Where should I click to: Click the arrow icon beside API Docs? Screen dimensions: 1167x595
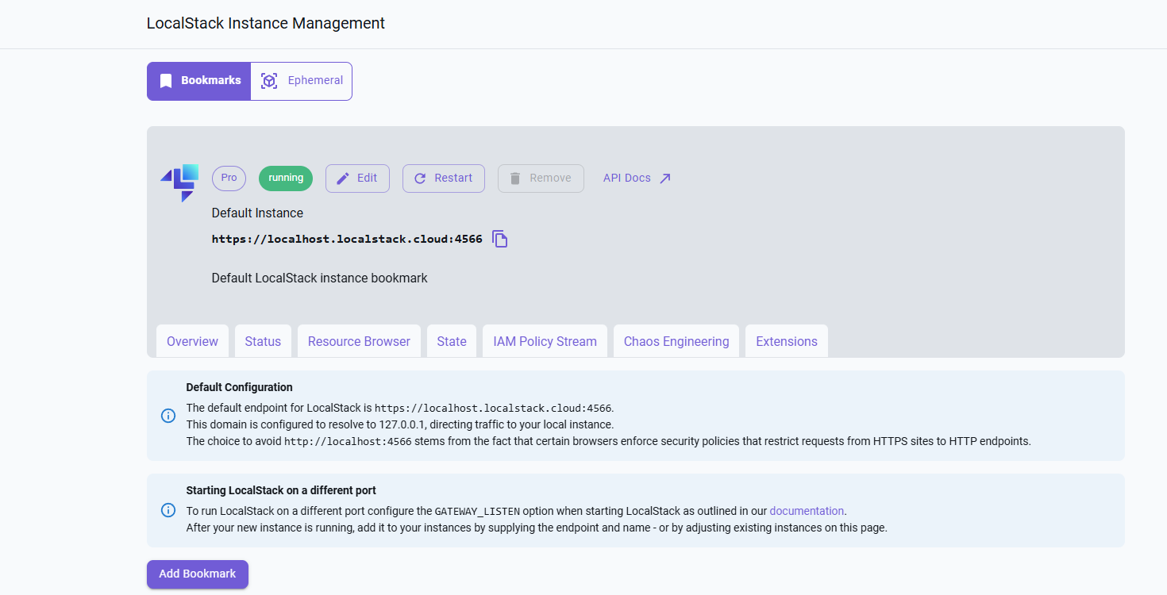tap(665, 178)
